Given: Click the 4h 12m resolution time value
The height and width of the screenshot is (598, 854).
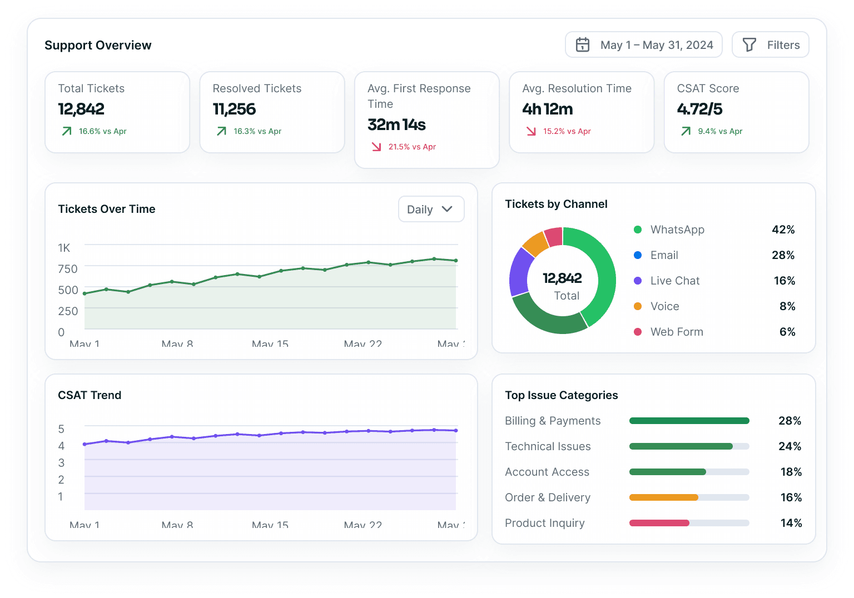Looking at the screenshot, I should [x=547, y=109].
